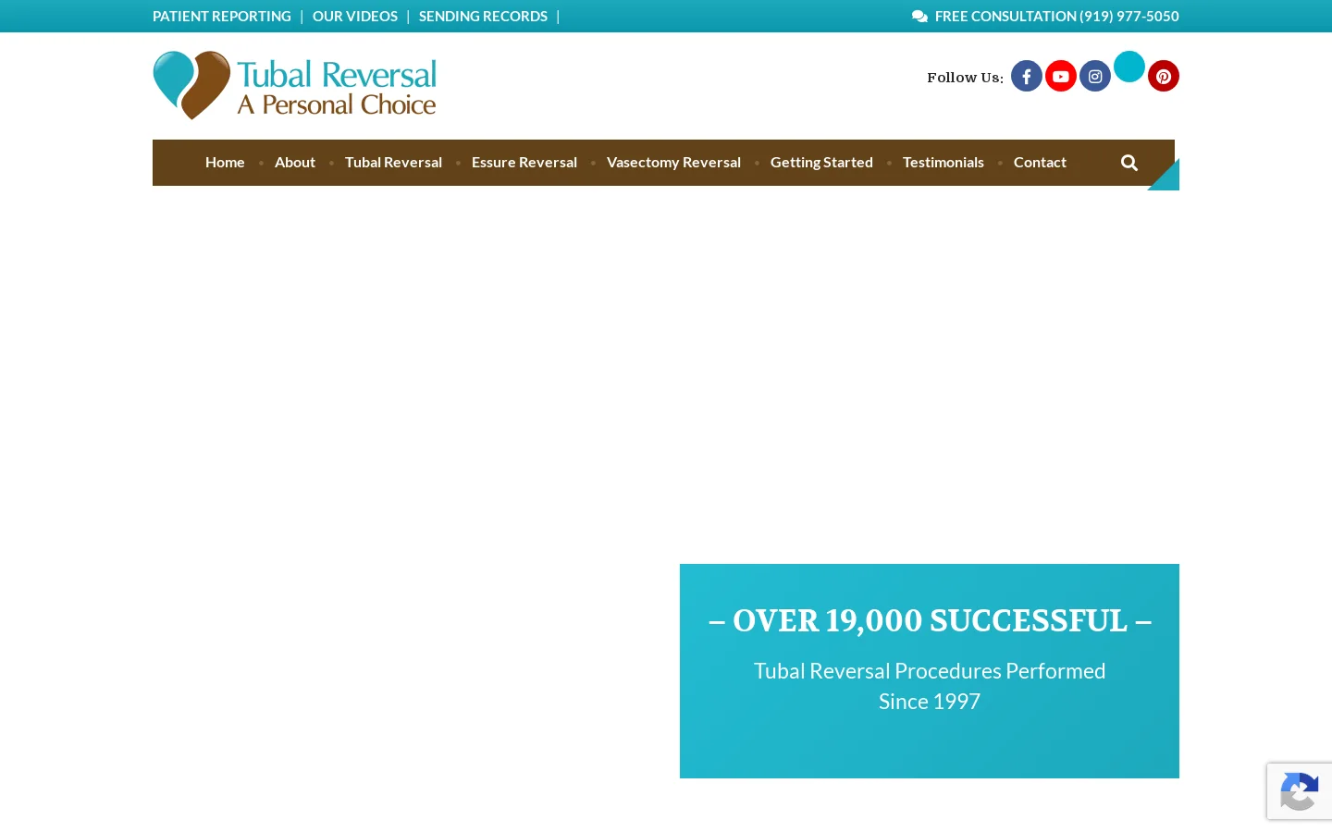Open the Home menu item
The width and height of the screenshot is (1332, 832).
coord(225,163)
